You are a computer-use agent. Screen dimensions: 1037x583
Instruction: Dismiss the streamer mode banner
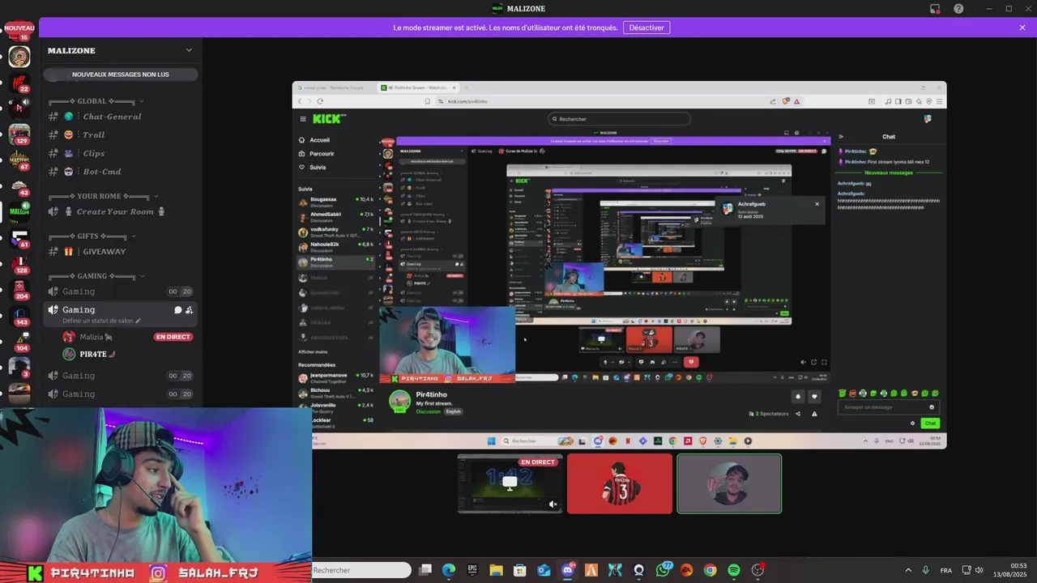click(x=1022, y=28)
